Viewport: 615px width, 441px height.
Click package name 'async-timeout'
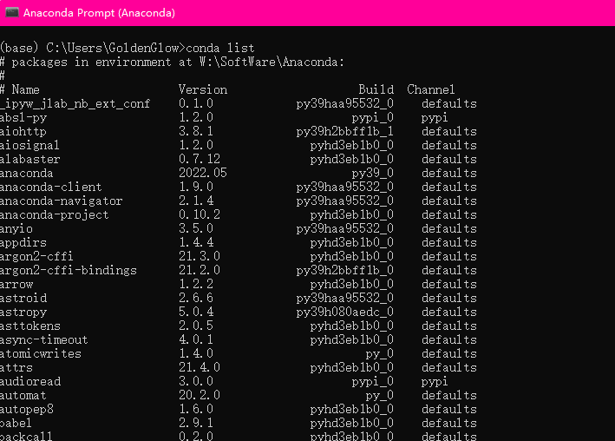(x=44, y=339)
